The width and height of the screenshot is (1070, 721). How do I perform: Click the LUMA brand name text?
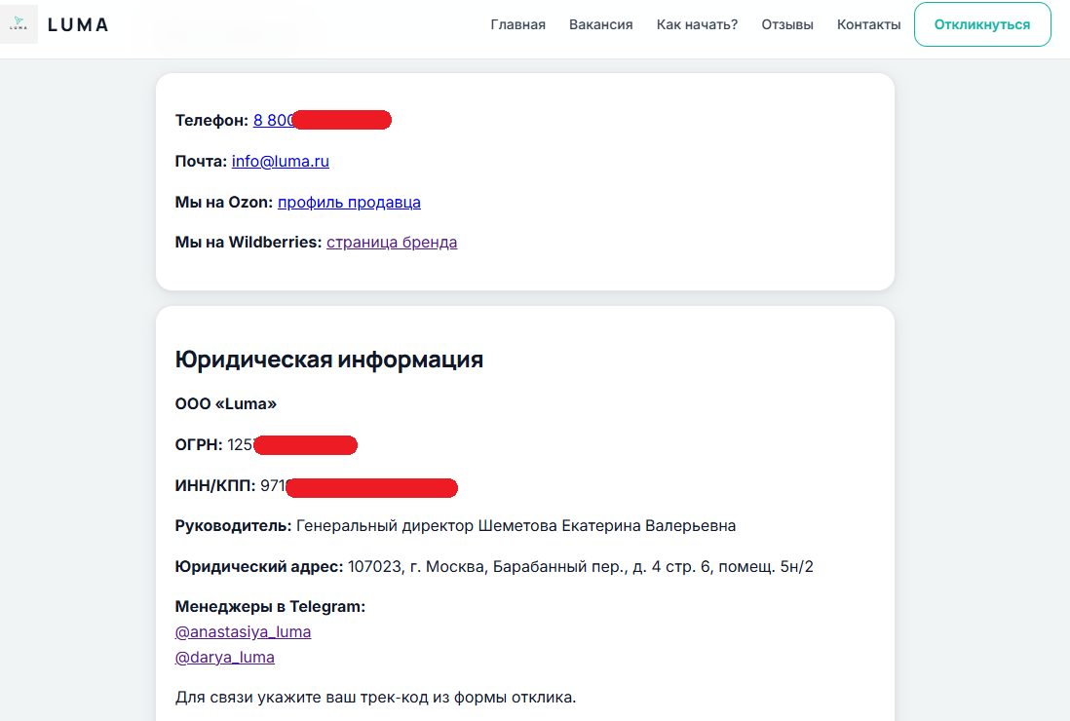click(x=78, y=25)
